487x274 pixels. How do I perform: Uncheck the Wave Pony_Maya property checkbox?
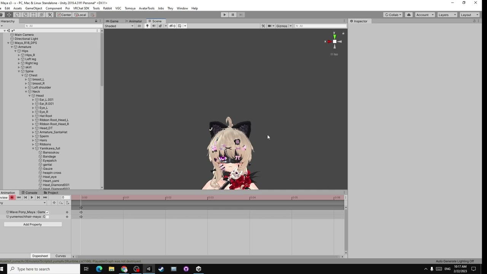[x=47, y=212]
